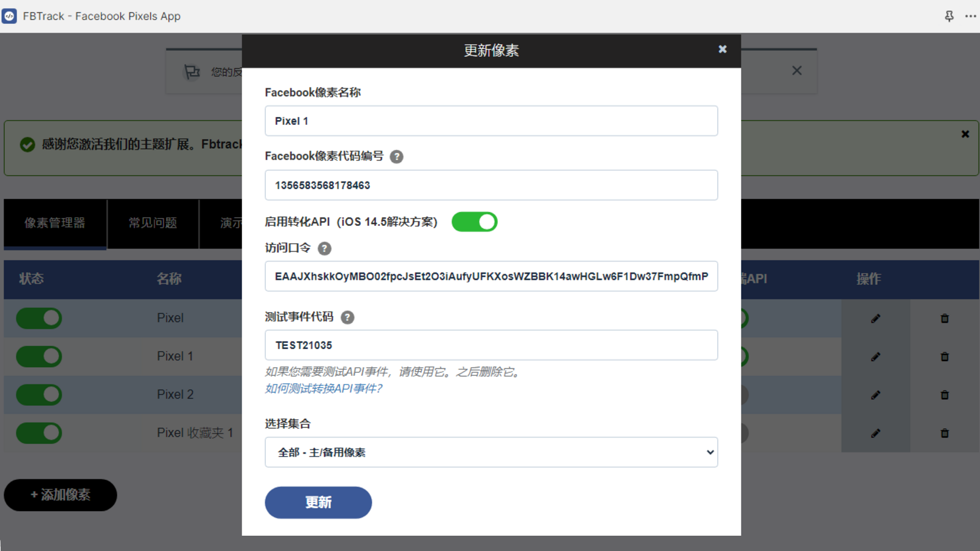Click the +添加像素 button
The height and width of the screenshot is (551, 980).
point(61,495)
